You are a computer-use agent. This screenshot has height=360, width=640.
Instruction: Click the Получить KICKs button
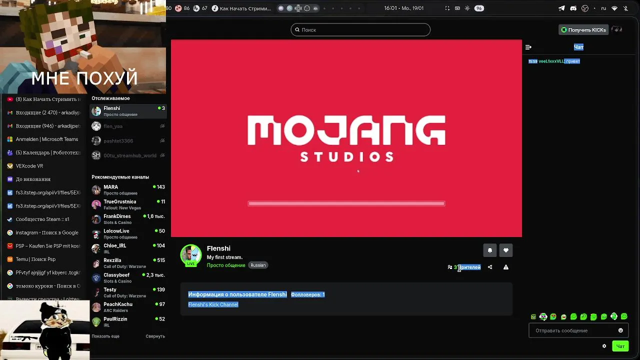pos(583,30)
